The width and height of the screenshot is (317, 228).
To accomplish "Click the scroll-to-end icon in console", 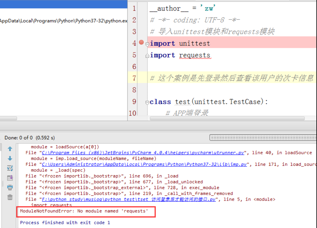I will tap(10, 178).
